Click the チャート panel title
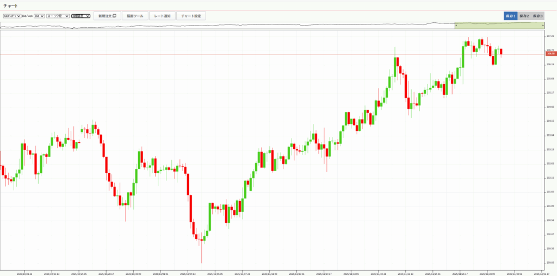The image size is (557, 276). click(x=10, y=5)
